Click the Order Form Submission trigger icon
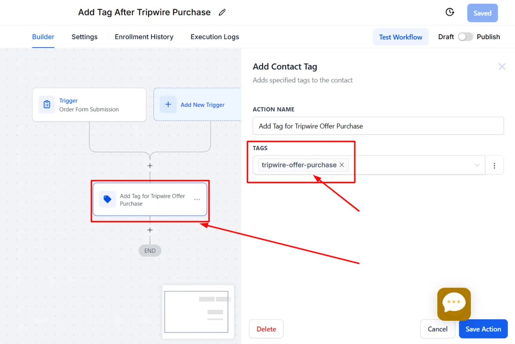Image resolution: width=515 pixels, height=344 pixels. coord(47,105)
